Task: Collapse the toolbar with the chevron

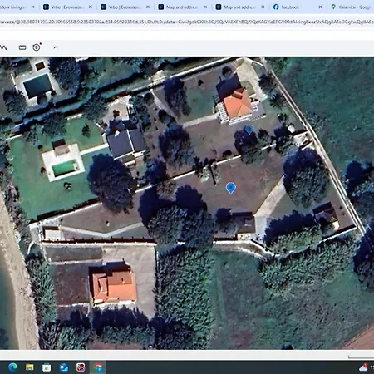Action: tap(56, 47)
